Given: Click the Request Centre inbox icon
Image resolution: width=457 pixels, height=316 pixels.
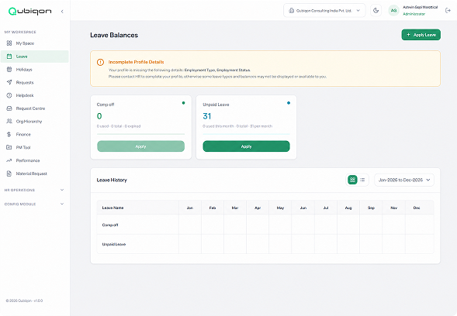Looking at the screenshot, I should tap(9, 108).
